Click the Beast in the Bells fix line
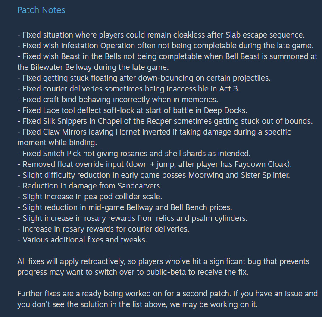The width and height of the screenshot is (322, 317). coord(167,56)
